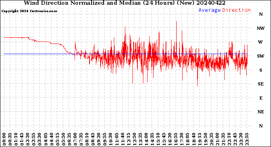Click the '19:50' time axis label

point(205,139)
